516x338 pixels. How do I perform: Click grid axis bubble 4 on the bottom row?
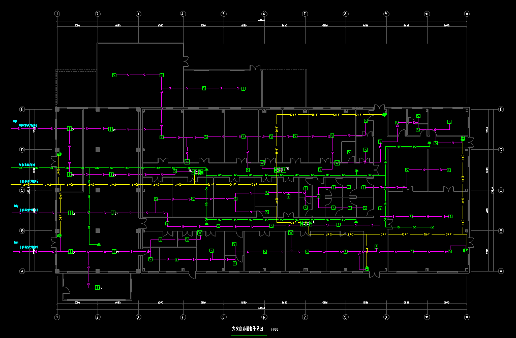click(x=182, y=317)
